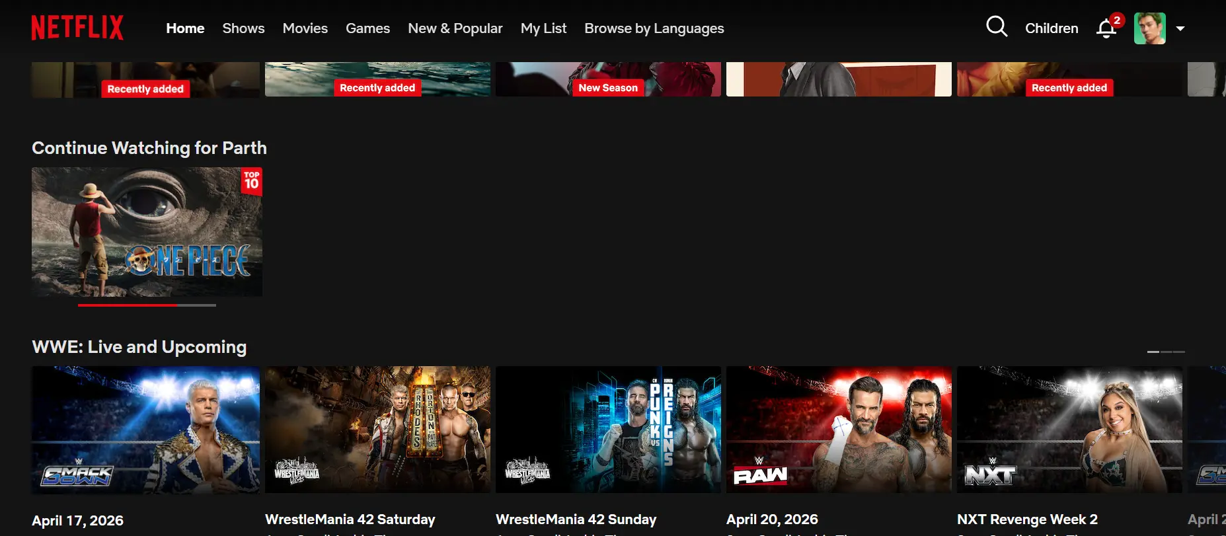Click the 'April 17, 2026' title text

click(77, 521)
